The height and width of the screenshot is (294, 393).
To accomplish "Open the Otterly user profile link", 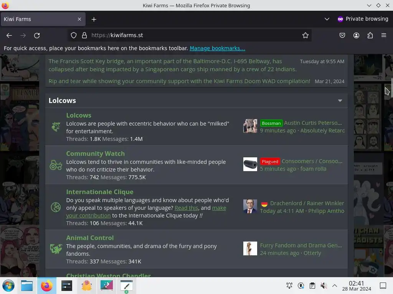I will 312,253.
